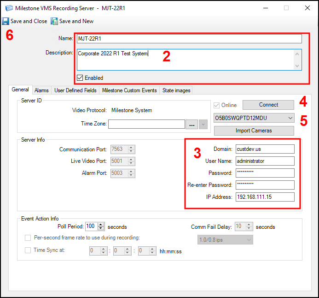Image resolution: width=319 pixels, height=298 pixels.
Task: Minimize the Recording Server window
Action: point(266,8)
